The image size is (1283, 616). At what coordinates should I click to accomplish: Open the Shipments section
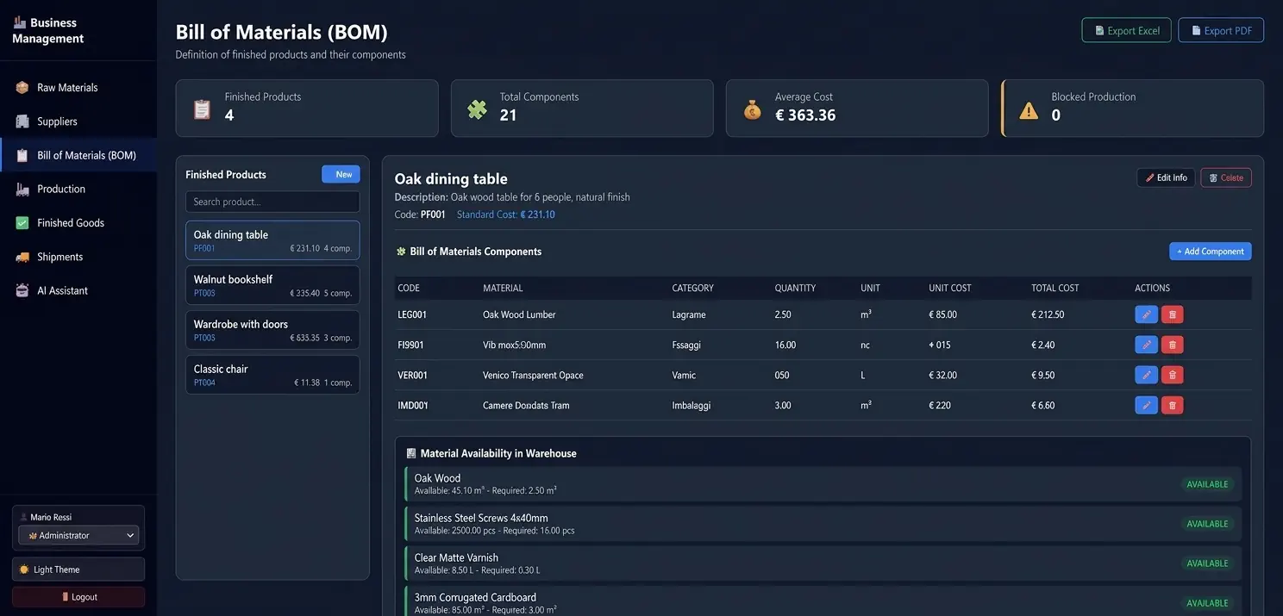click(78, 257)
